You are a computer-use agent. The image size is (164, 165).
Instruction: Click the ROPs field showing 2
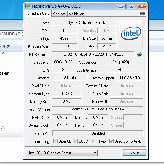(63, 70)
